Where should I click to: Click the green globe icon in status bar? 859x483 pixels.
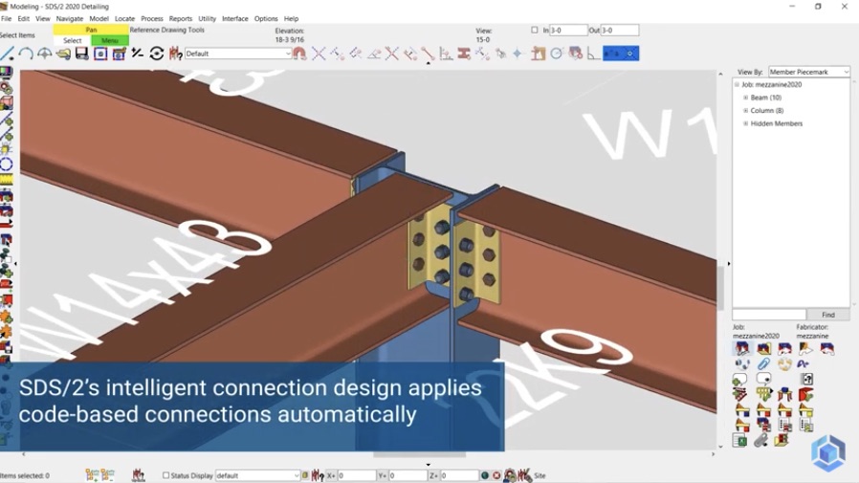[485, 475]
